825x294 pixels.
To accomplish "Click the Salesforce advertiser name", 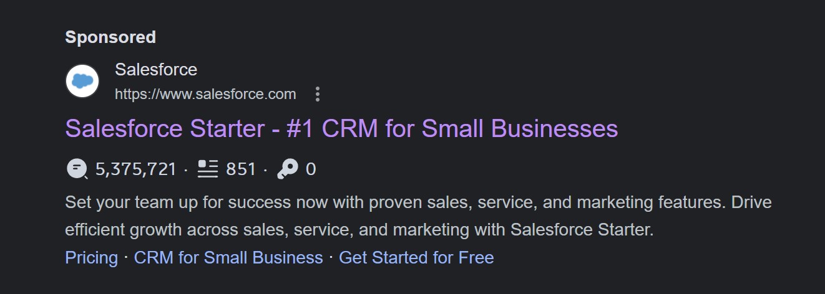I will tap(156, 69).
